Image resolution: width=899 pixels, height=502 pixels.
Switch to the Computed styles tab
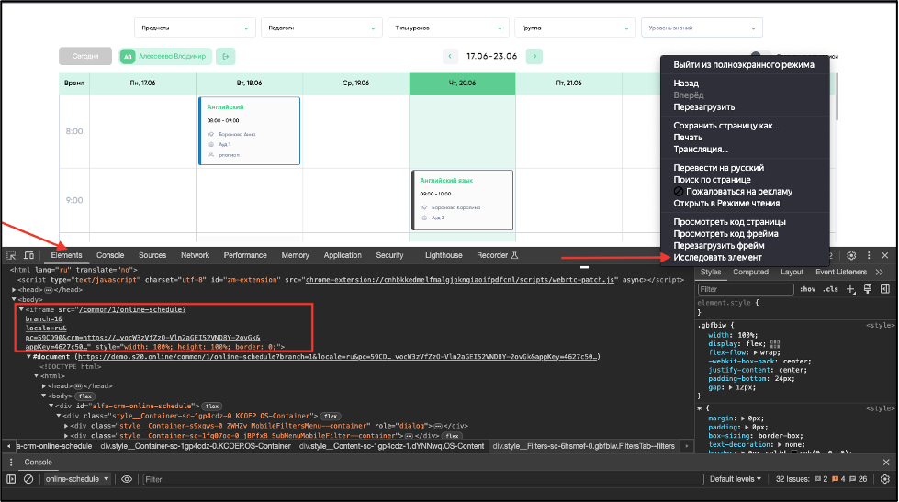click(x=750, y=273)
